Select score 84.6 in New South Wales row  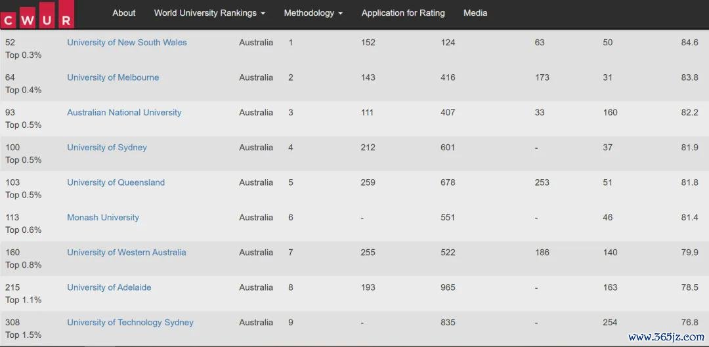689,43
